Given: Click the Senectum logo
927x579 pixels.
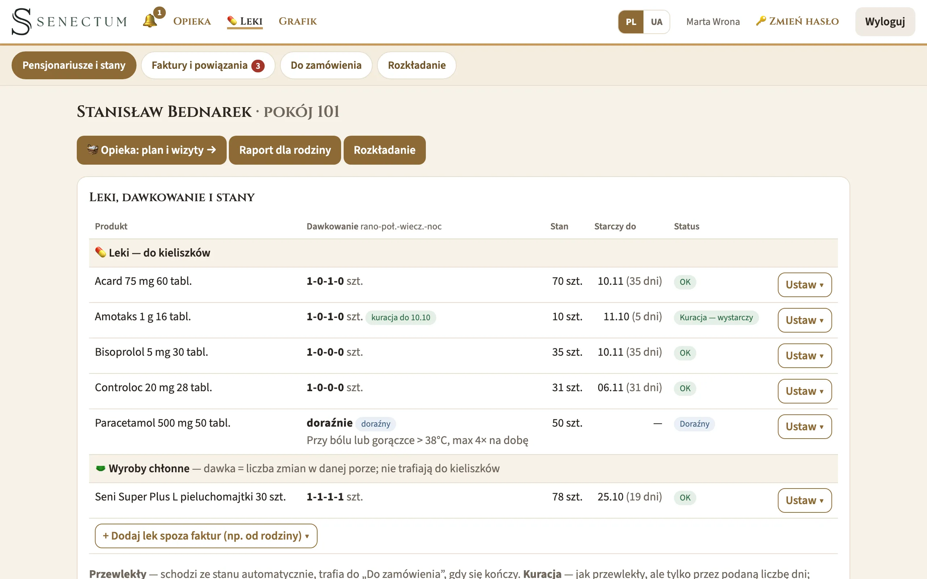Looking at the screenshot, I should click(69, 21).
